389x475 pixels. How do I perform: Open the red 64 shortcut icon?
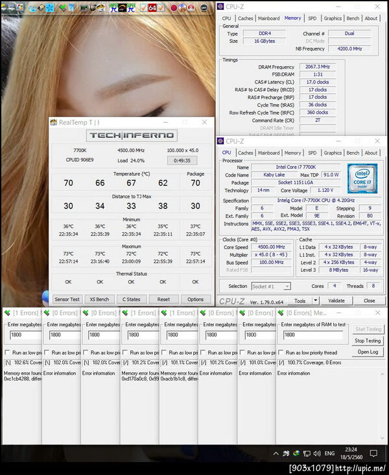pyautogui.click(x=152, y=8)
